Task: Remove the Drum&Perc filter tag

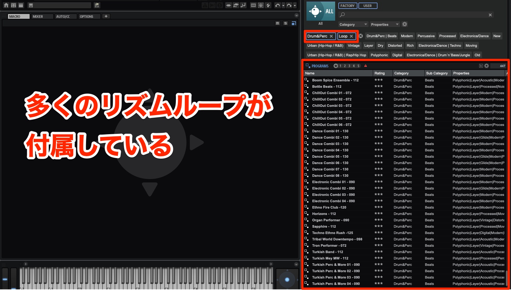Action: point(331,36)
